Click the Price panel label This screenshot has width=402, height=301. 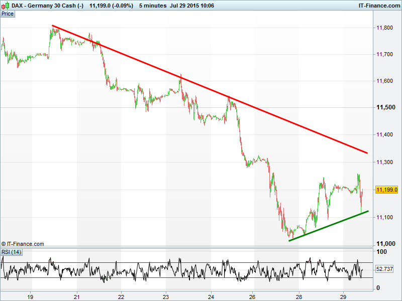click(x=8, y=14)
